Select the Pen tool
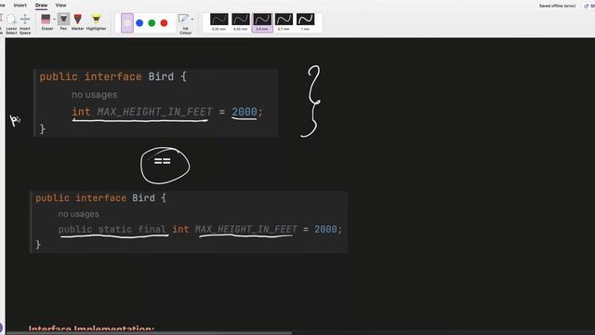This screenshot has width=595, height=335. (63, 22)
